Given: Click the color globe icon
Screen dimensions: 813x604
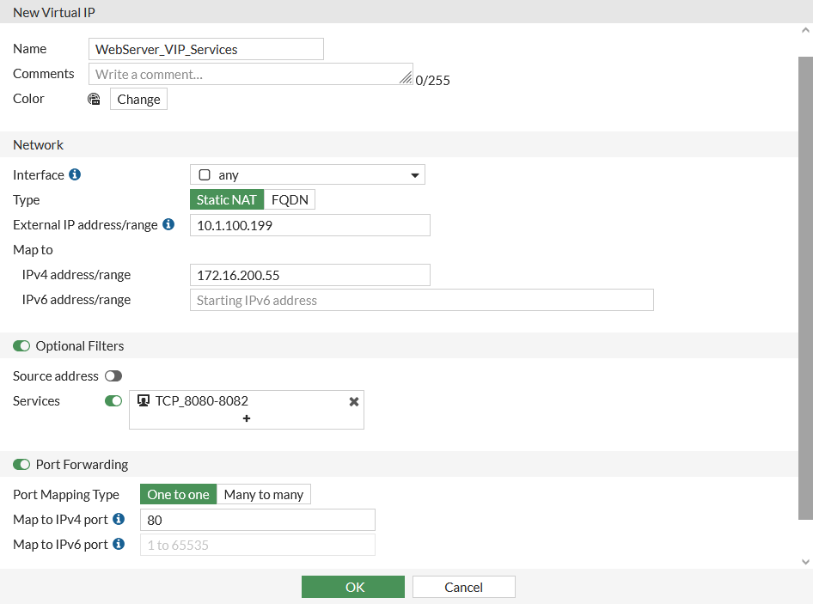Looking at the screenshot, I should click(95, 99).
